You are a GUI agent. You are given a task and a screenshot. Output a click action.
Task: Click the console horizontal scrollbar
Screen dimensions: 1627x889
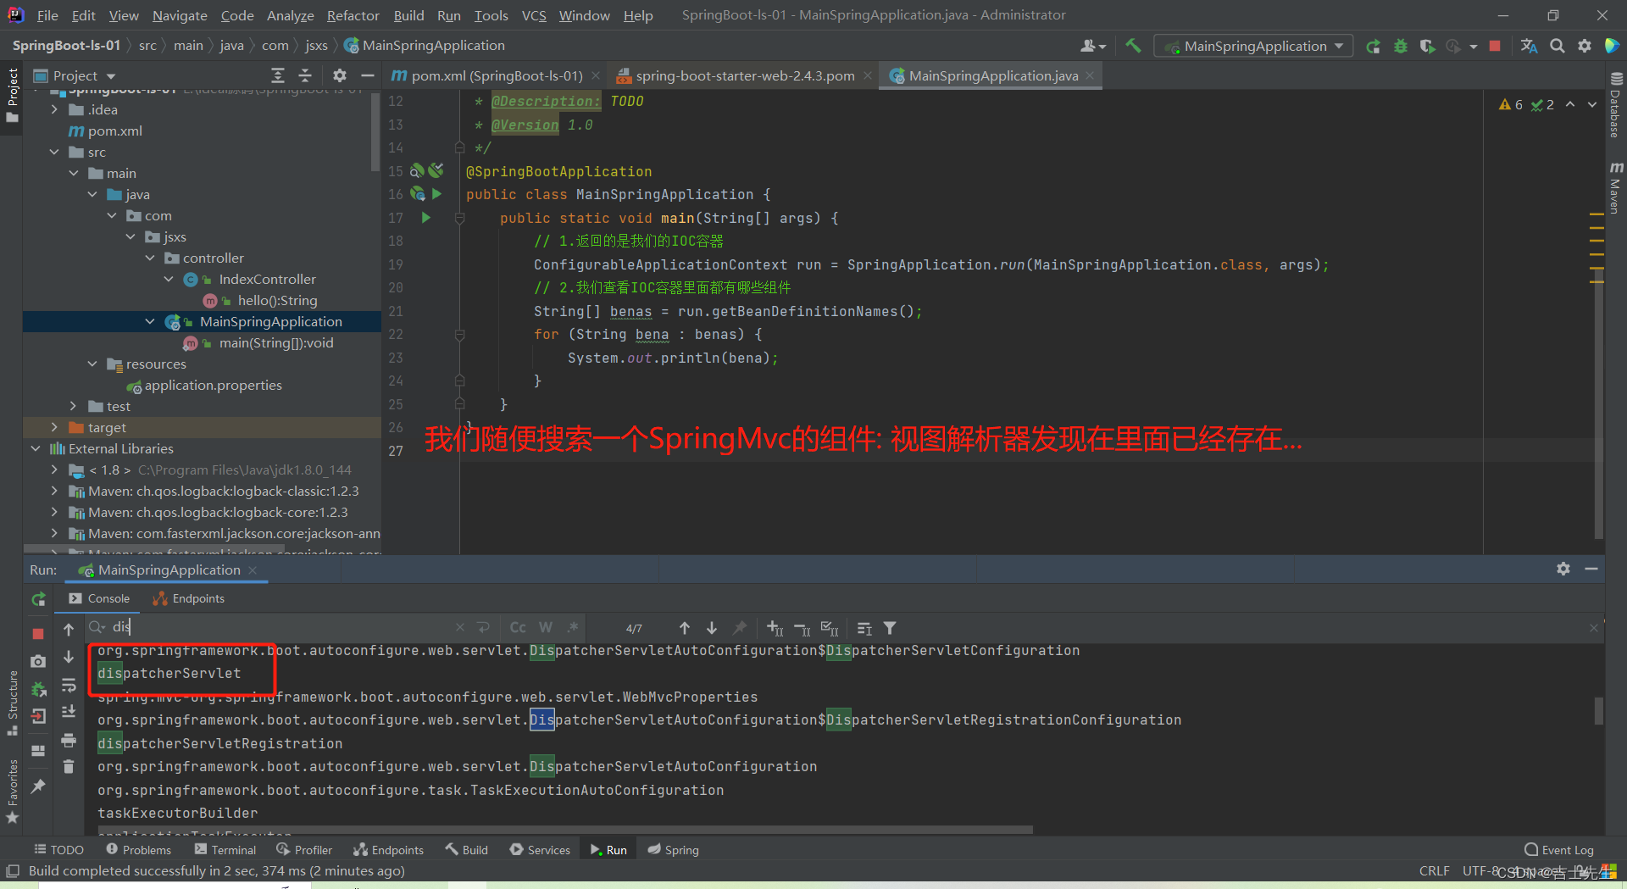pyautogui.click(x=566, y=830)
